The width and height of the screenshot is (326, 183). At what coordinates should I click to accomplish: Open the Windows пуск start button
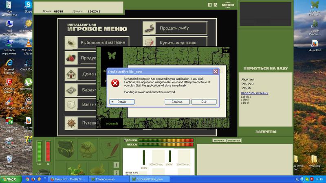click(x=11, y=179)
